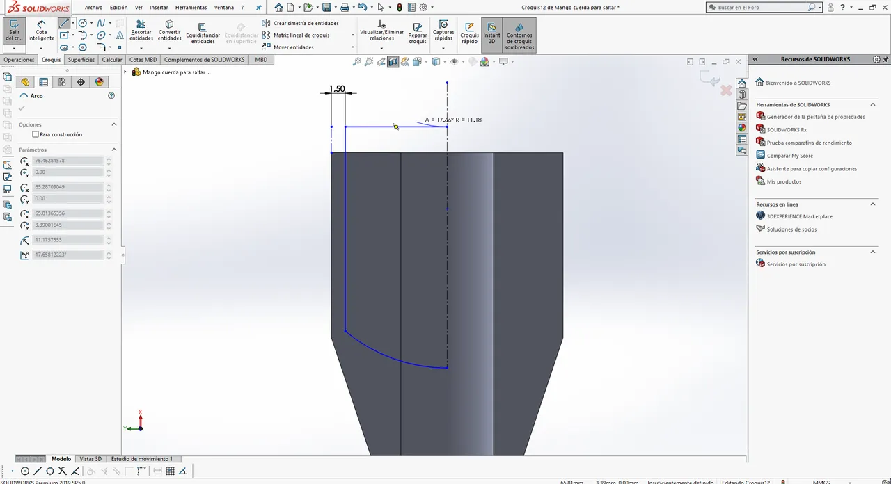891x484 pixels.
Task: Open the SOLIDWORKS Rx link
Action: [787, 130]
